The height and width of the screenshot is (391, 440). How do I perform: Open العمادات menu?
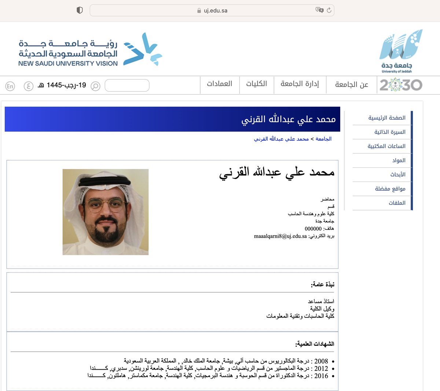(x=219, y=84)
